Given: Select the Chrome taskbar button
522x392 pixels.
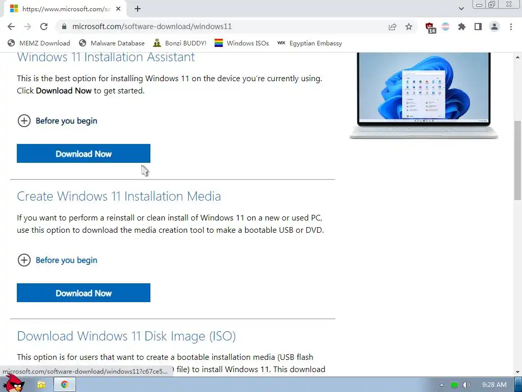Looking at the screenshot, I should click(65, 385).
